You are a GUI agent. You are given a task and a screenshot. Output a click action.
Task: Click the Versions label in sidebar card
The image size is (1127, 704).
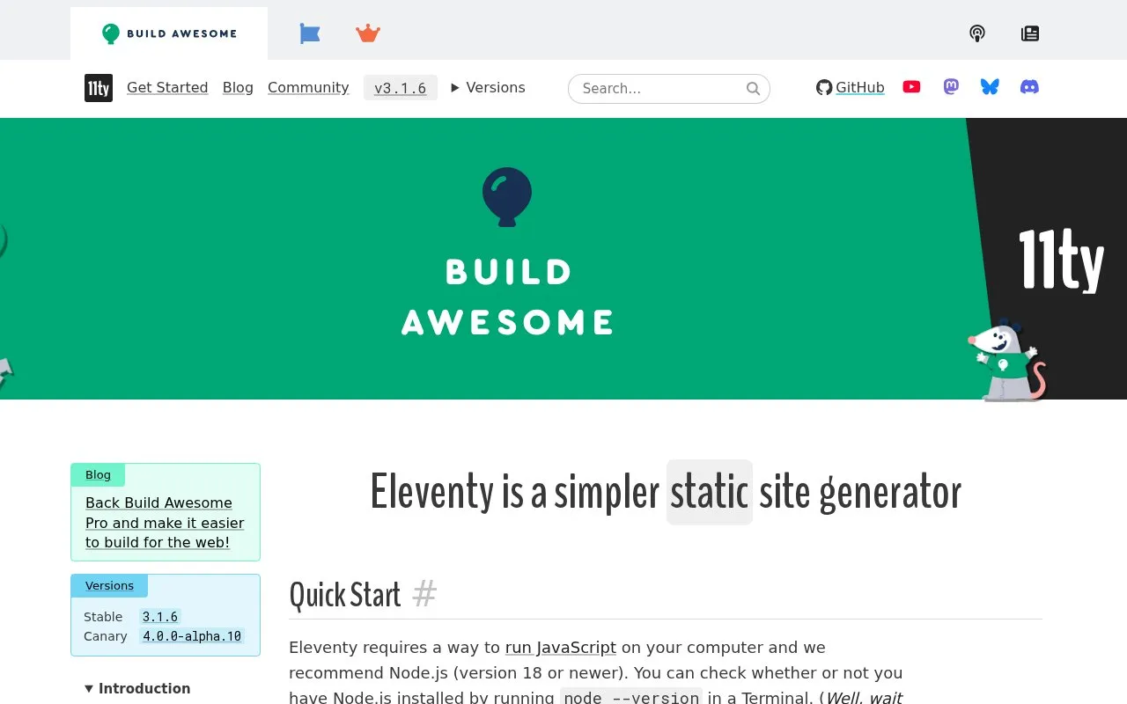[109, 586]
